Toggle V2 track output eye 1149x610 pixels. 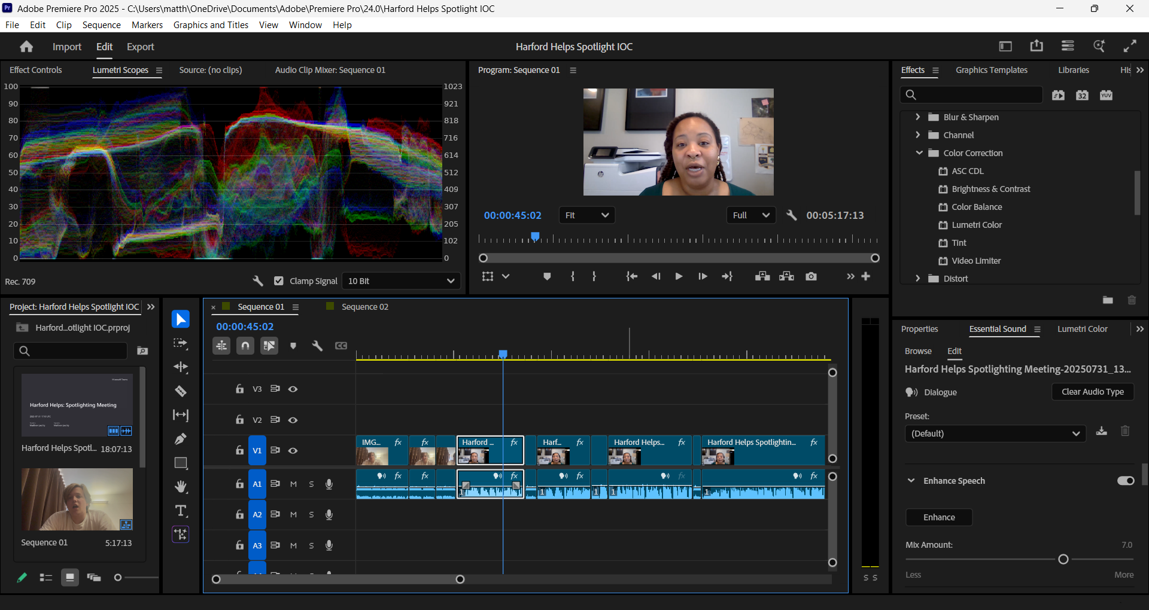[293, 420]
